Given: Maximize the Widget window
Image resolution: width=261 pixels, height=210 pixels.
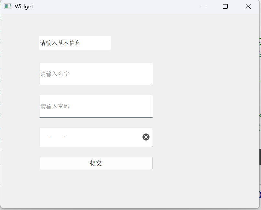Looking at the screenshot, I should [x=225, y=6].
